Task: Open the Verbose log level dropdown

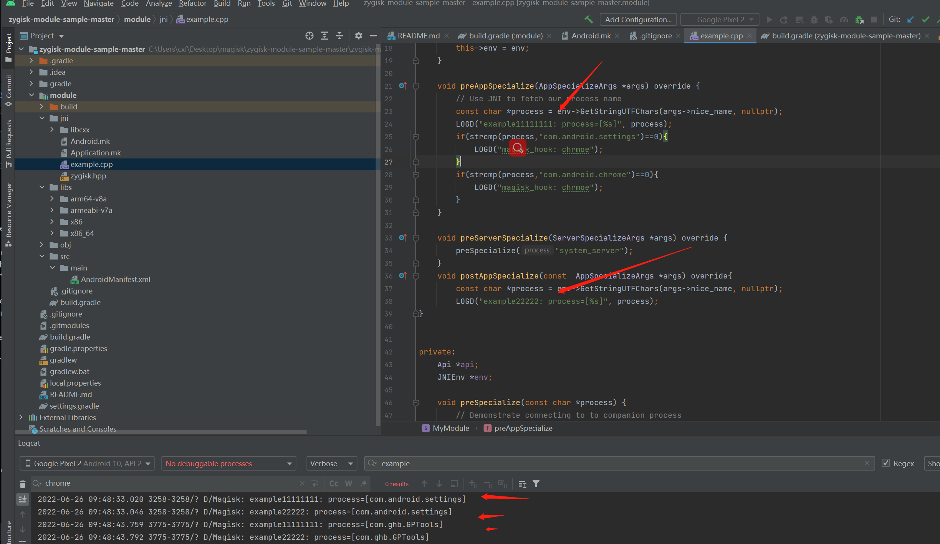Action: point(331,463)
